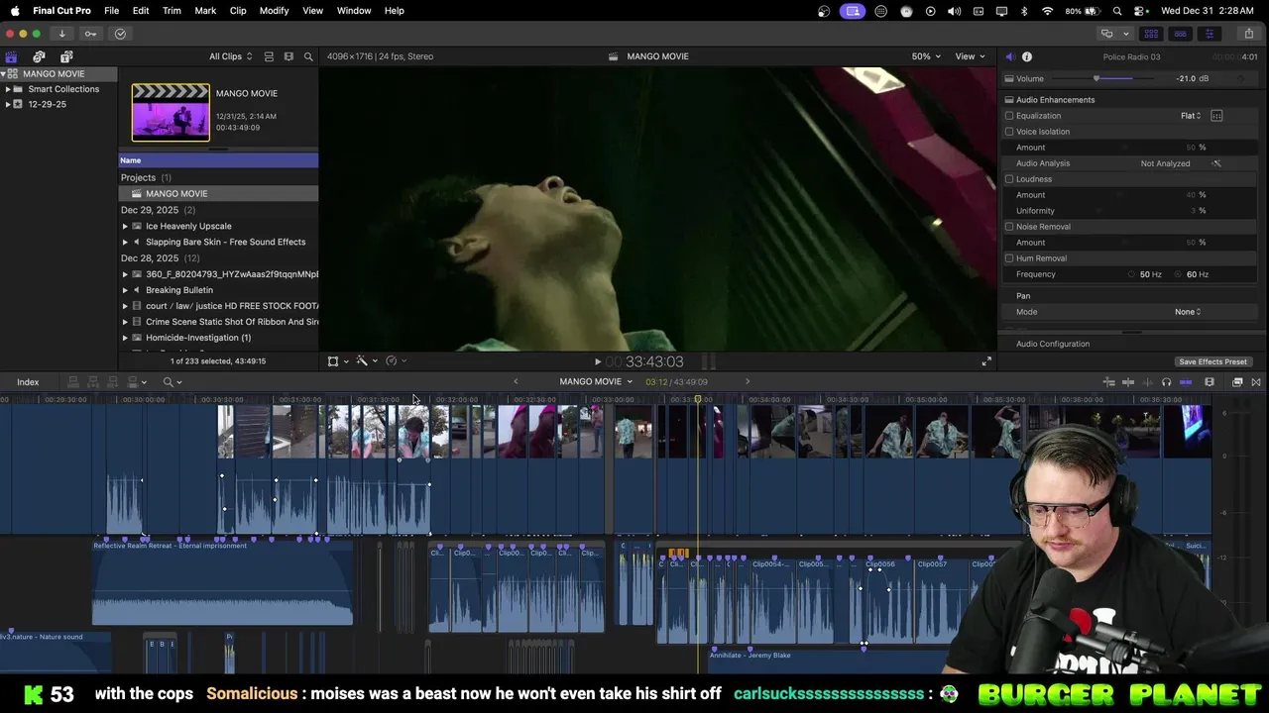Screen dimensions: 1269x713
Task: Open the Edit menu
Action: click(141, 11)
